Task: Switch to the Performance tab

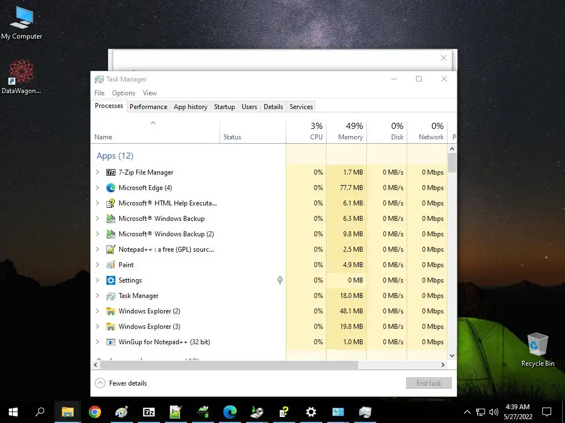Action: (148, 107)
